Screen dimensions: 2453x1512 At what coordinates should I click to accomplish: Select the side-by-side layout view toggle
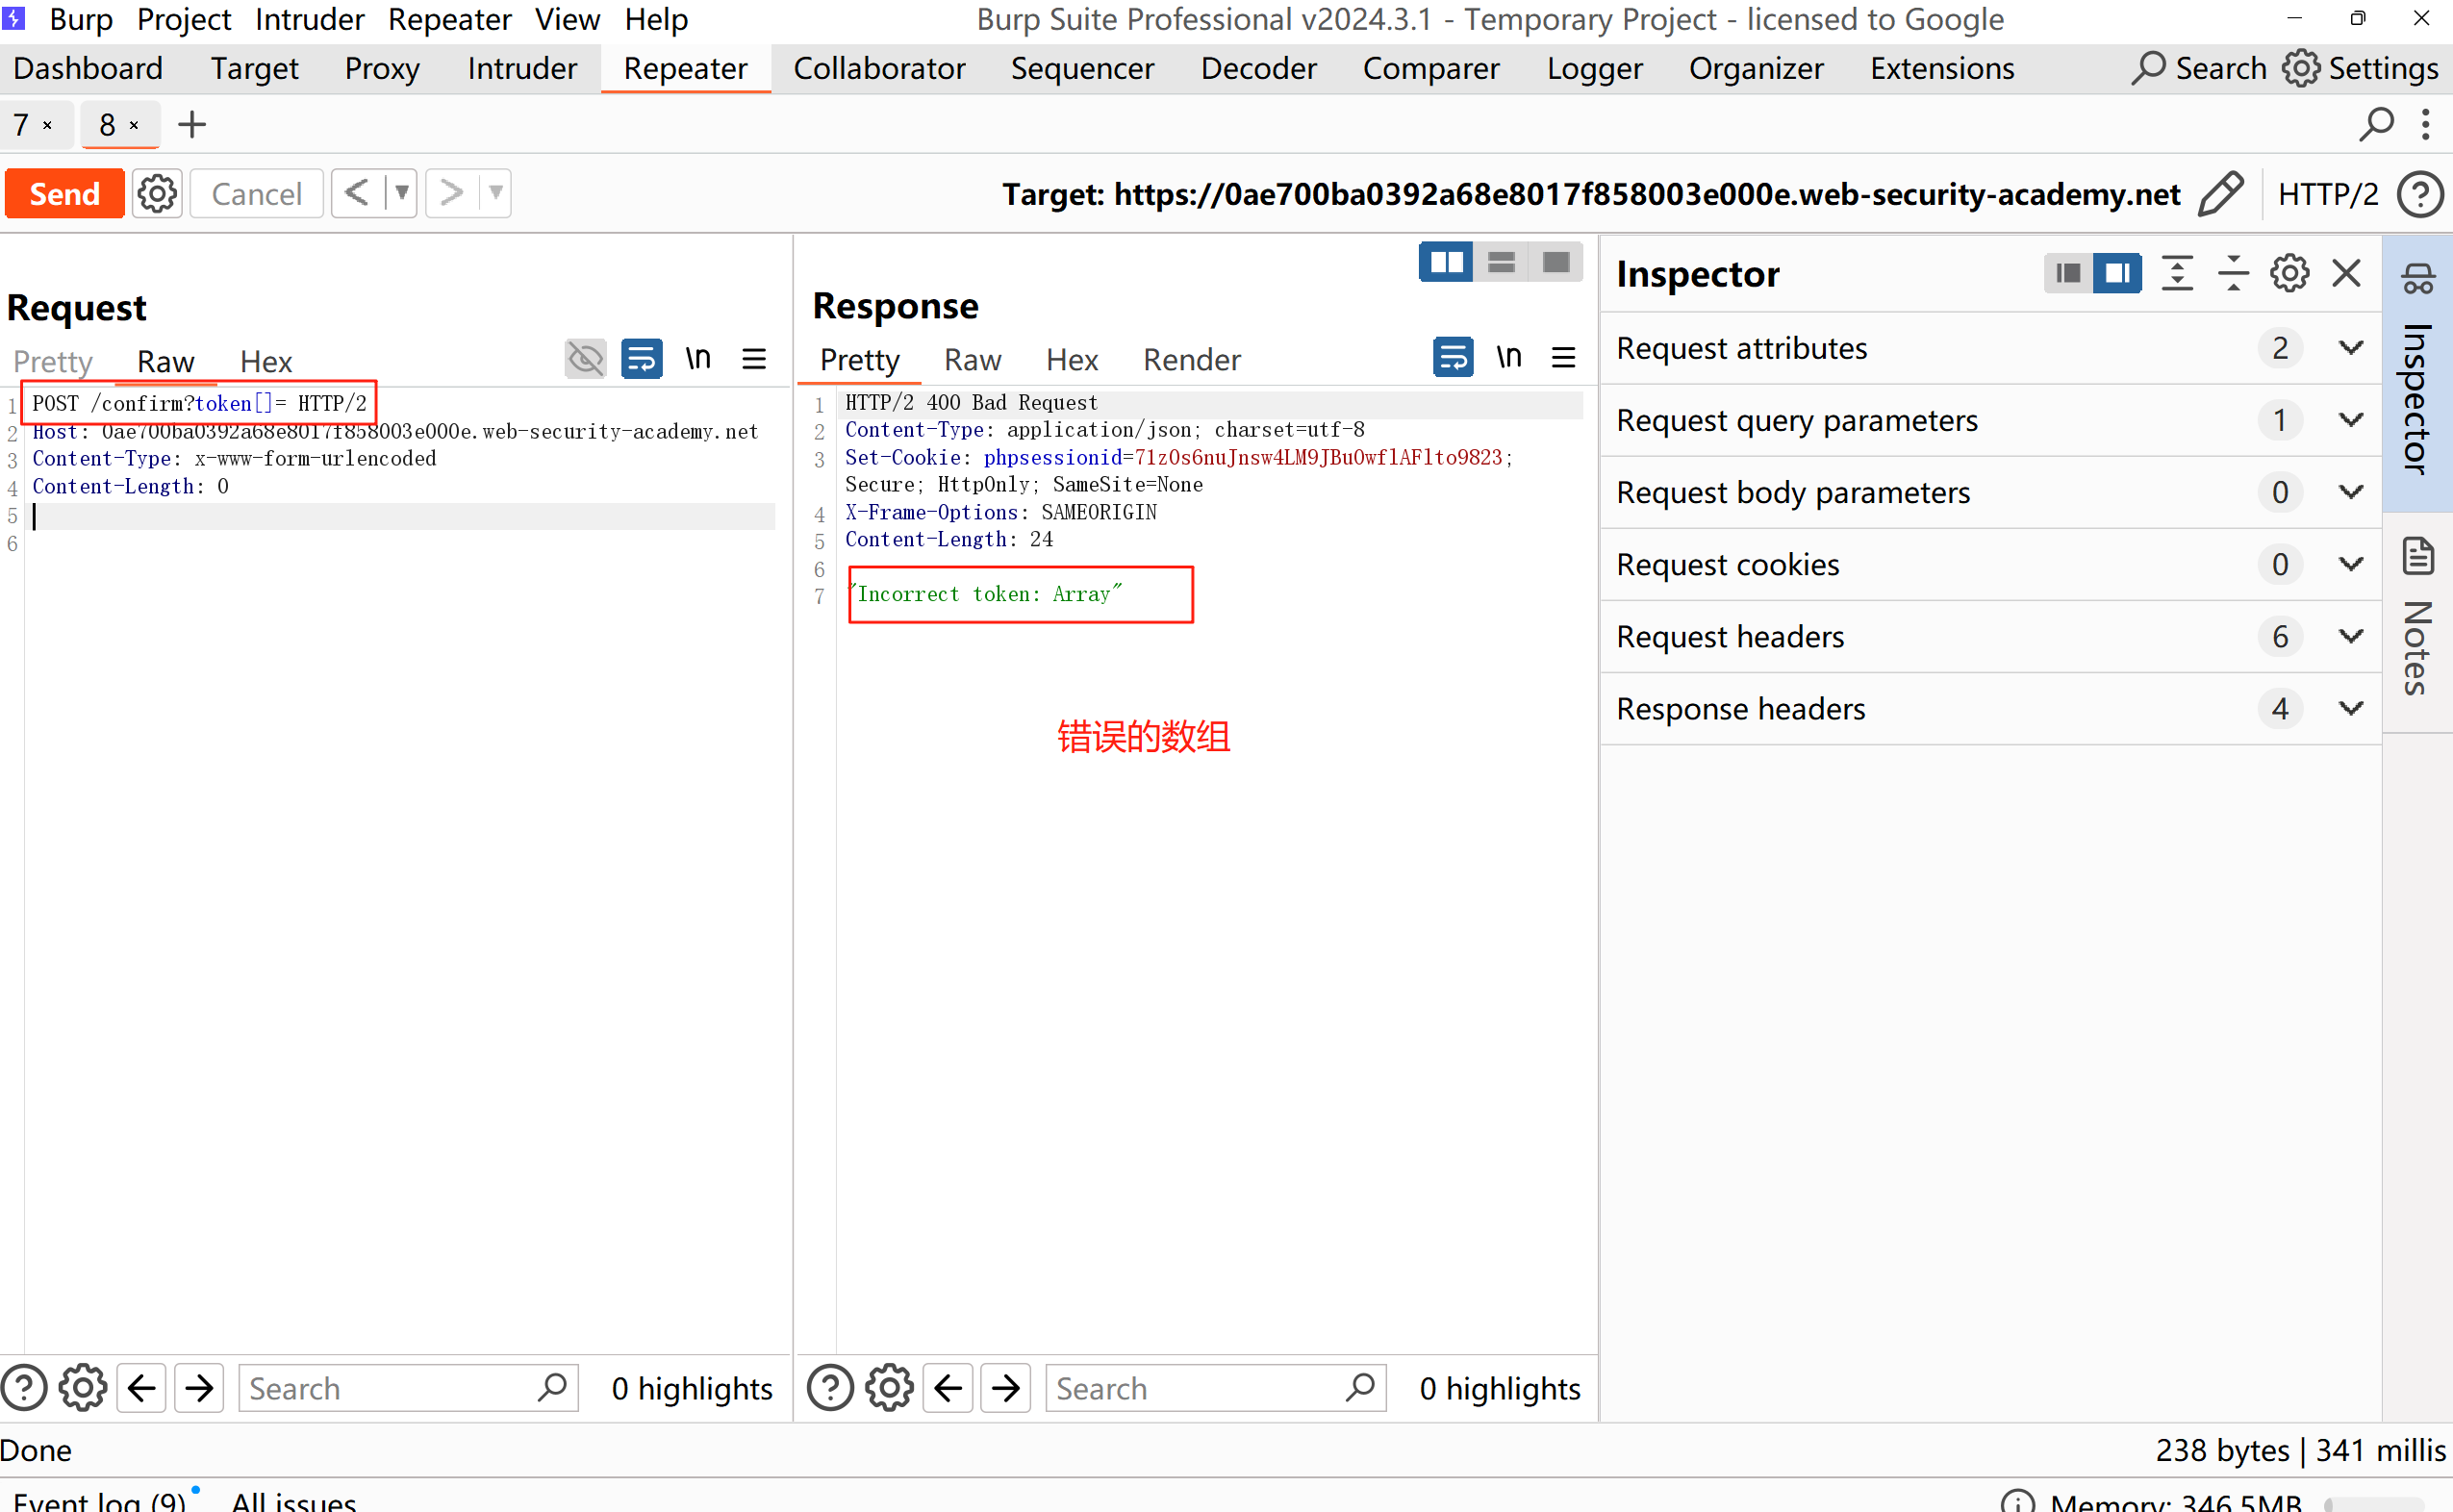1446,263
